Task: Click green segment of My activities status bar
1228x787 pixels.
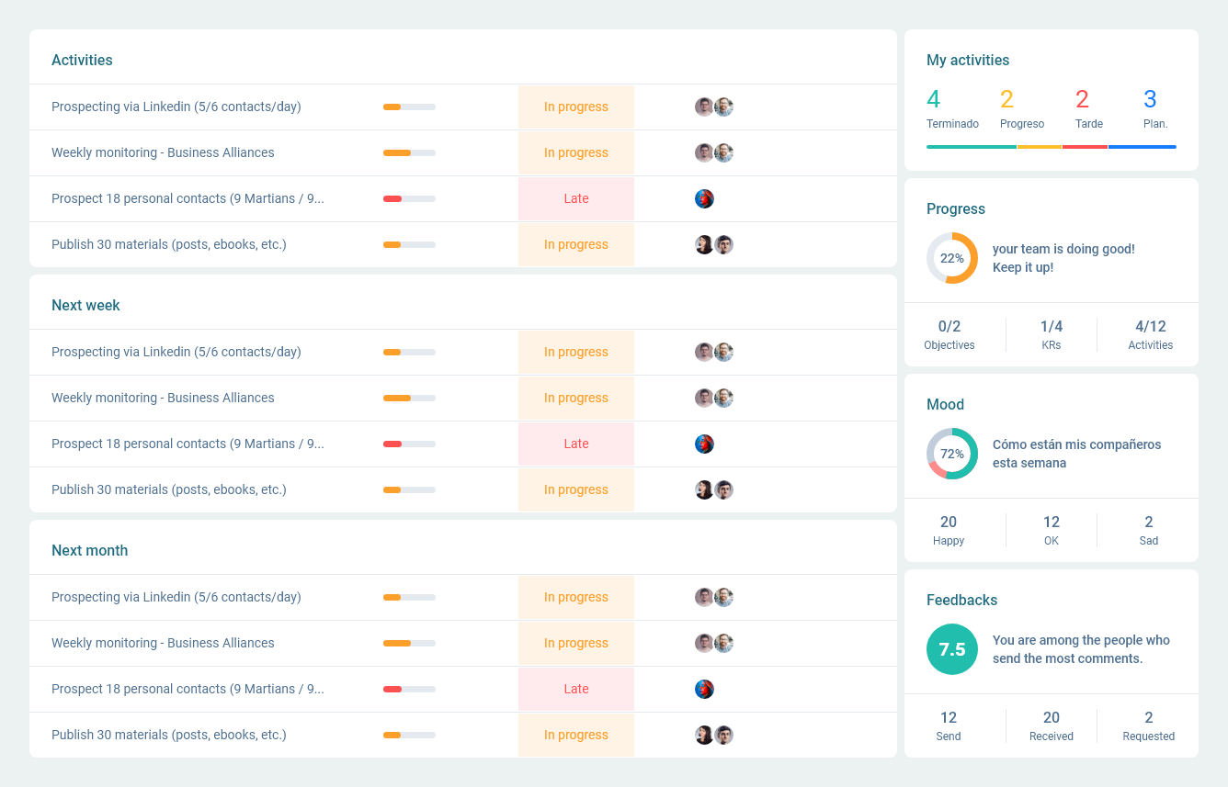Action: click(971, 147)
